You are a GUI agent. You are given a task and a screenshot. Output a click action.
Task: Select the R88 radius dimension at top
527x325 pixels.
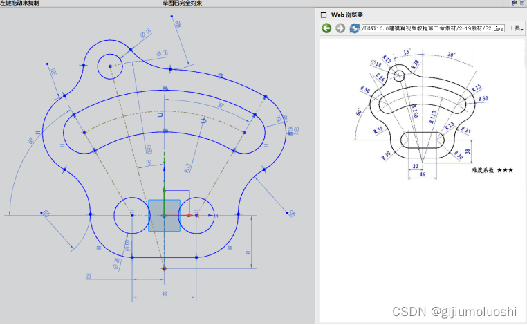coord(178,24)
